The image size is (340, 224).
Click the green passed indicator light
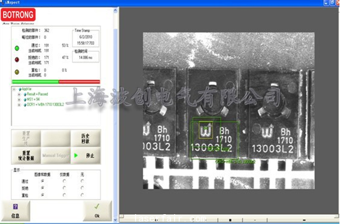point(17,48)
